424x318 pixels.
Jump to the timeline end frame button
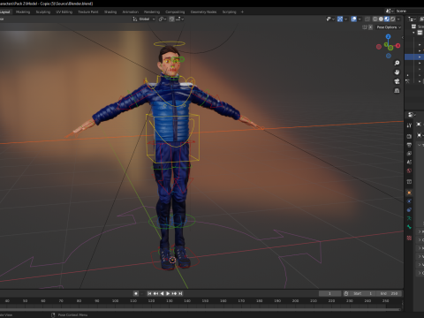180,293
